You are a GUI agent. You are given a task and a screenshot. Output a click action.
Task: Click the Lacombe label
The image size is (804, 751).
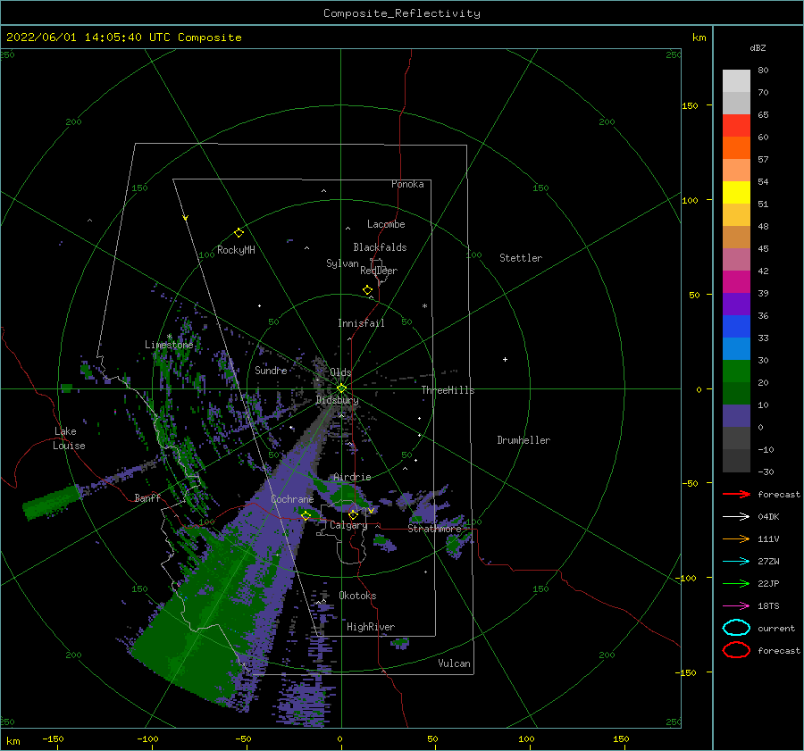tap(386, 224)
